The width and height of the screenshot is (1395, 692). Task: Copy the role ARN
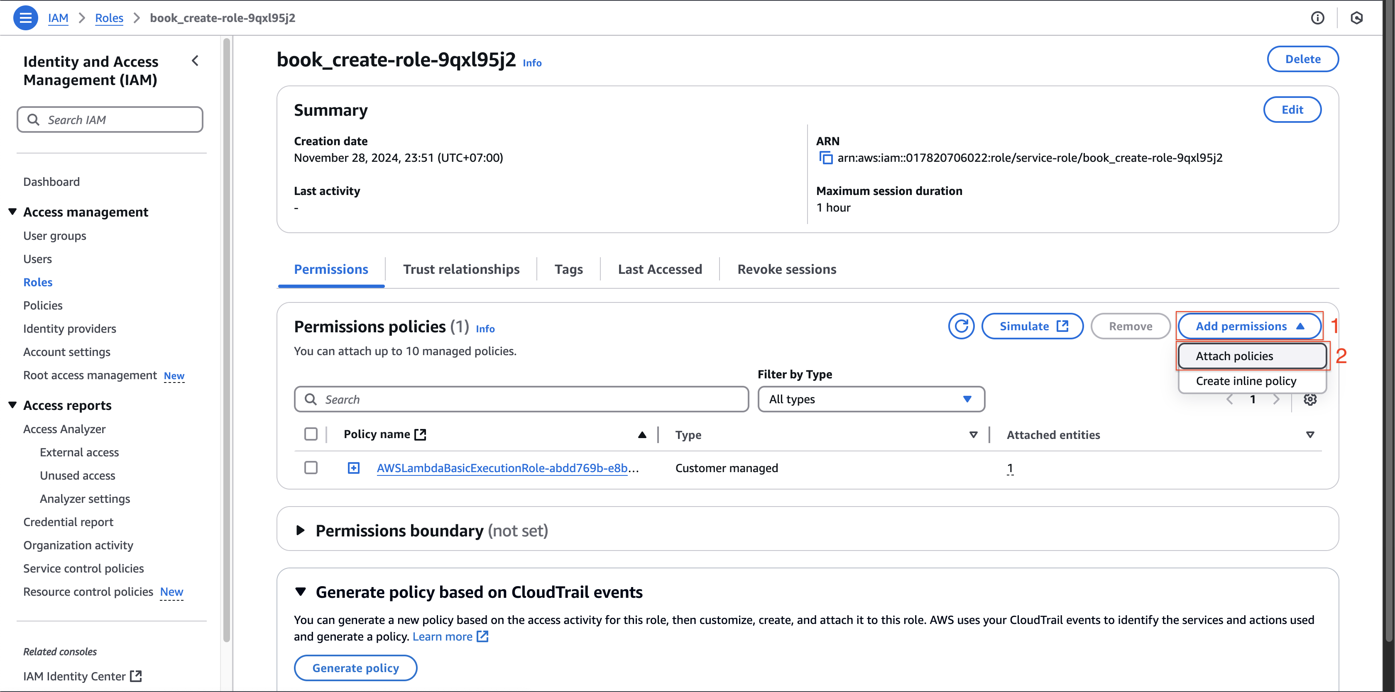825,158
